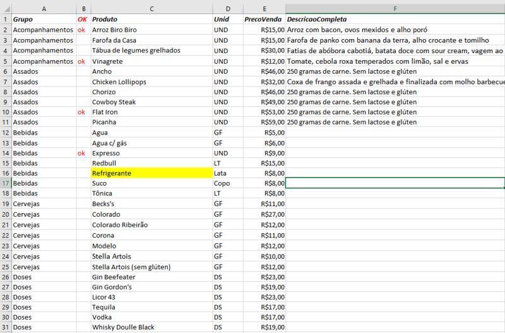Select the Arroz Biro Biro cell

[151, 30]
